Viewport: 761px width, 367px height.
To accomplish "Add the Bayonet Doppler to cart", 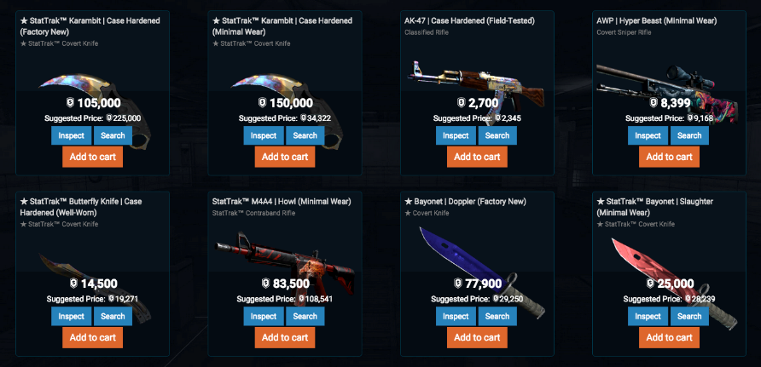I will click(x=477, y=337).
